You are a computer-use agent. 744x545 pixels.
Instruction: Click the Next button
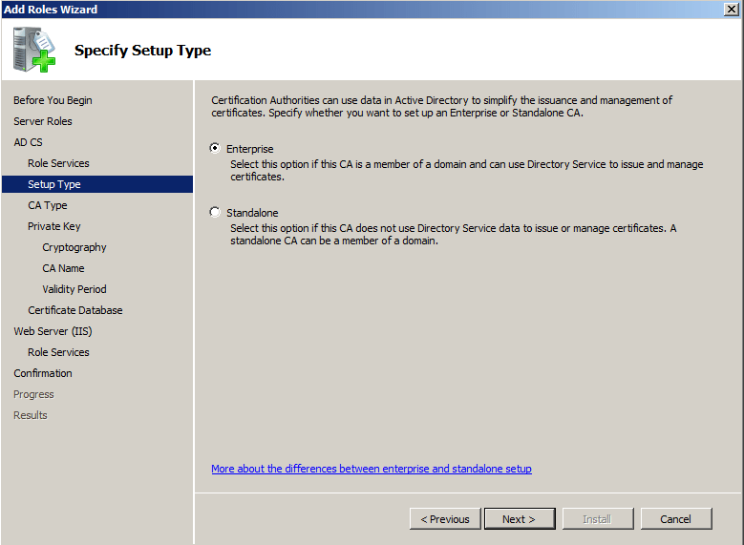point(519,519)
